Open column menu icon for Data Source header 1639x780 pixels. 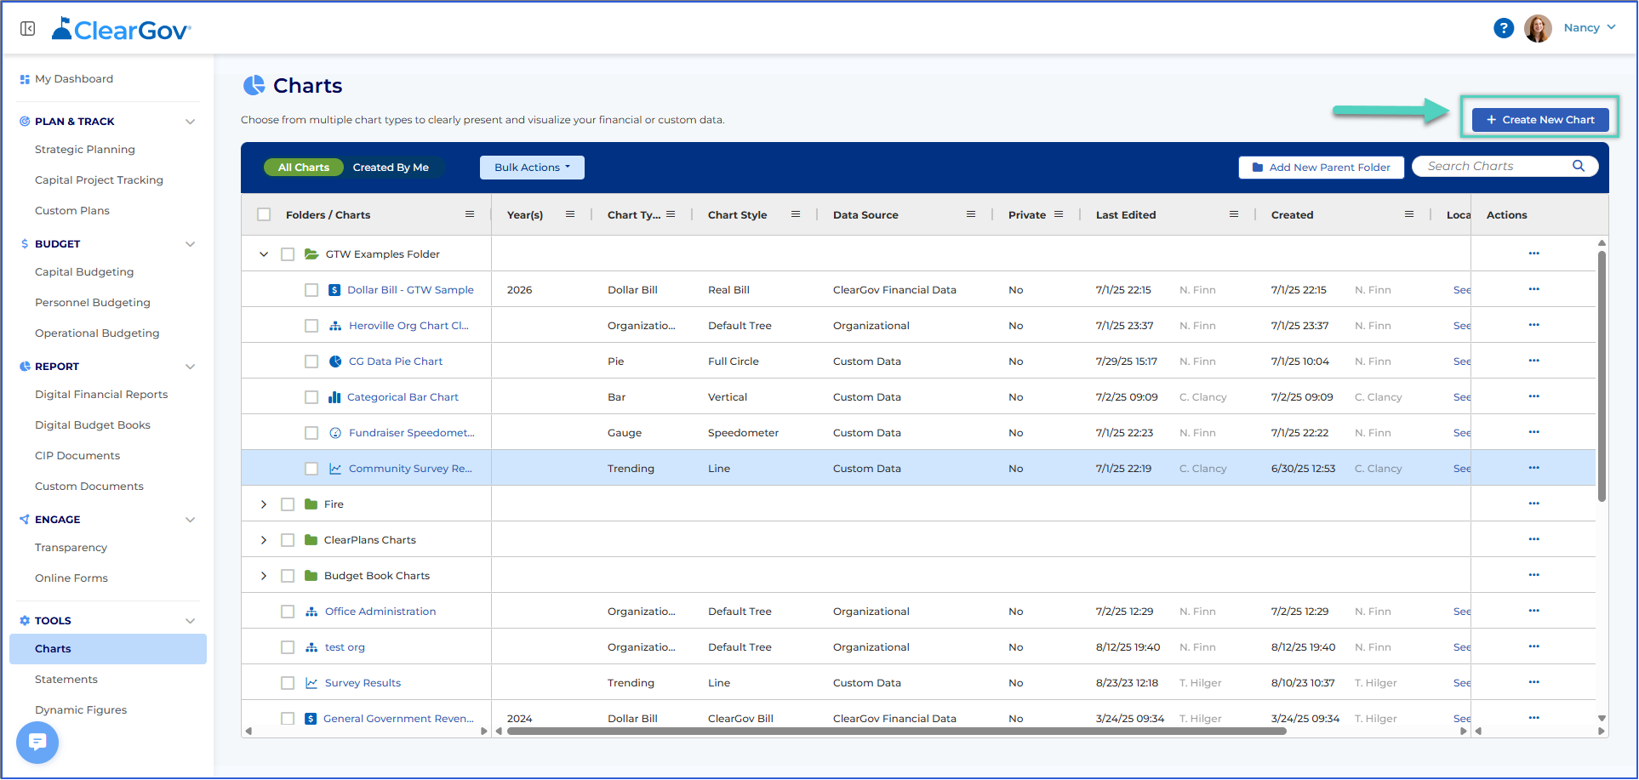tap(971, 214)
